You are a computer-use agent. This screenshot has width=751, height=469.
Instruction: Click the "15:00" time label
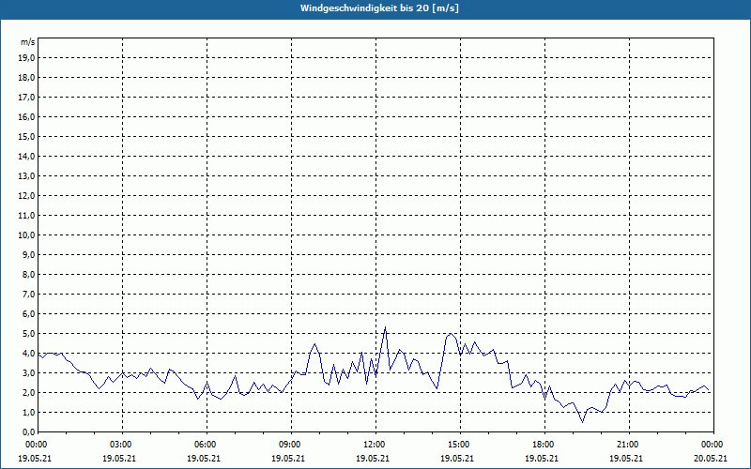point(461,445)
